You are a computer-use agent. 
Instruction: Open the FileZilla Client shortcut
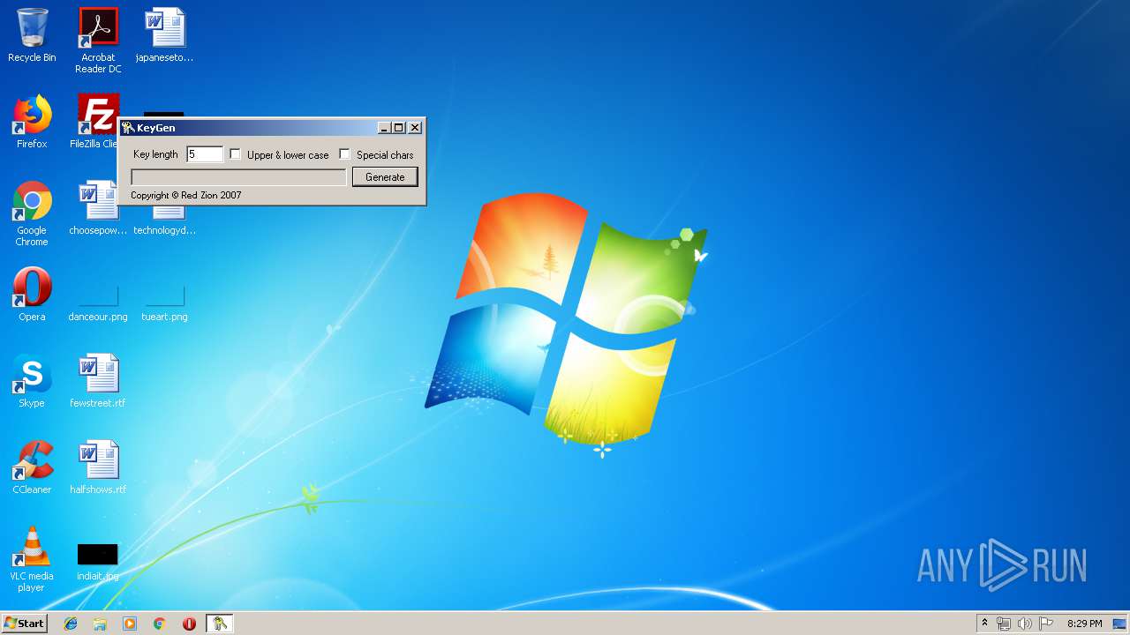pos(94,123)
